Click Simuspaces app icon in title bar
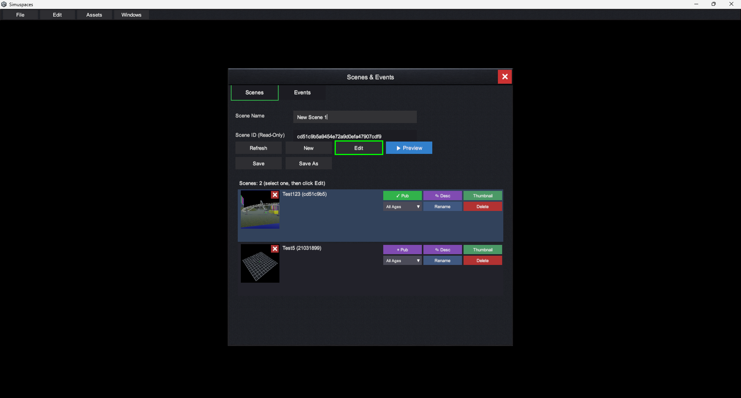The image size is (741, 398). [x=4, y=4]
